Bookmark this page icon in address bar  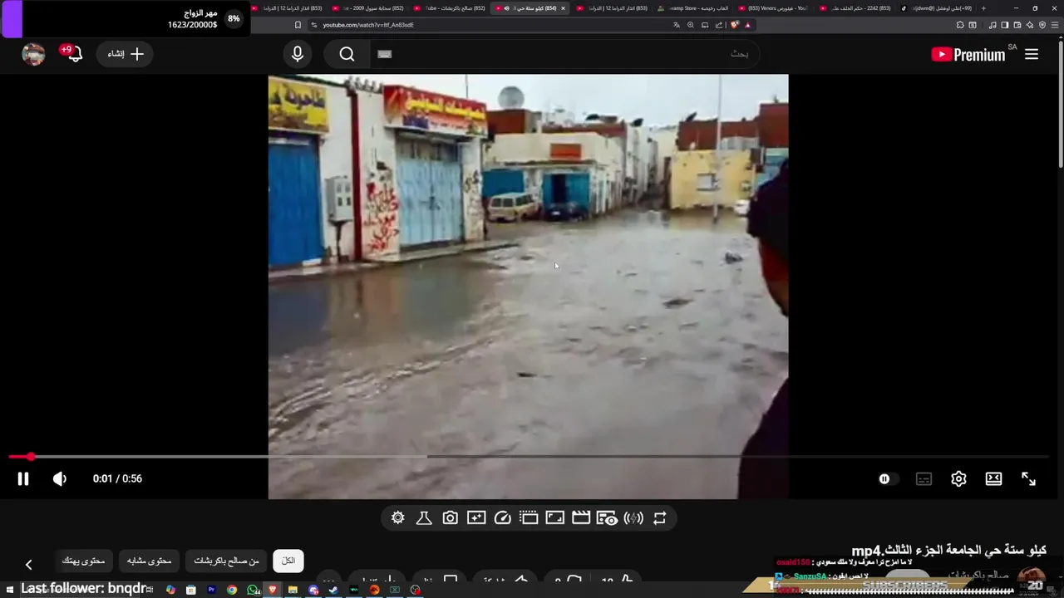click(x=298, y=25)
